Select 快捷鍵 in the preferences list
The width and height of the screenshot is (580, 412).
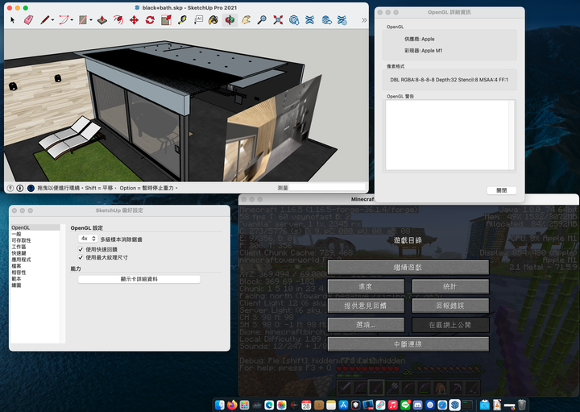pos(35,253)
